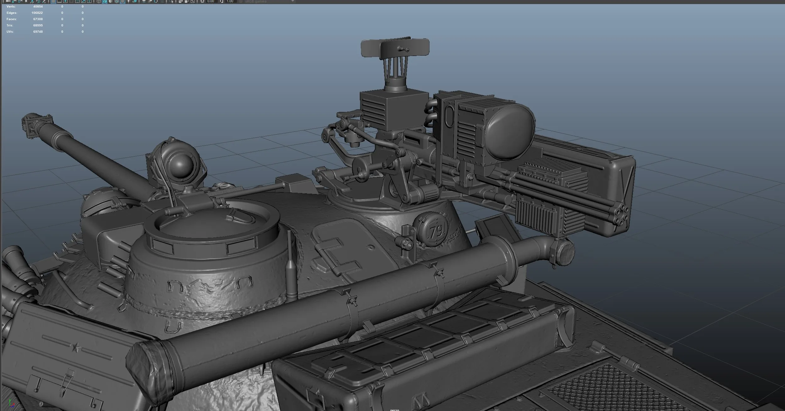Viewport: 785px width, 411px height.
Task: Click the Use Default Material icon
Action: click(111, 1)
